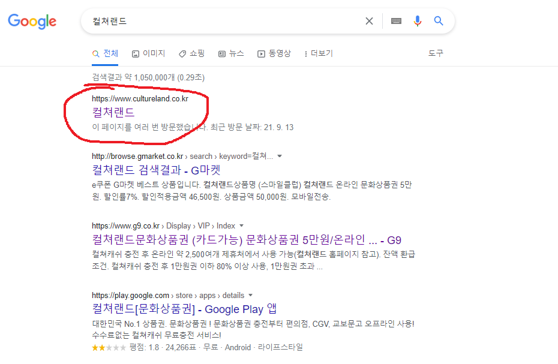Click the play.google.com URL breadcrumb

pyautogui.click(x=168, y=295)
